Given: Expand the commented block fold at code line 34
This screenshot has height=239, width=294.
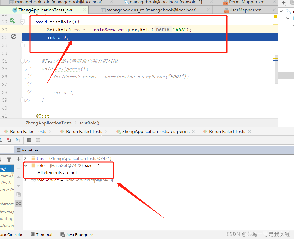Looking at the screenshot, I should [x=22, y=61].
